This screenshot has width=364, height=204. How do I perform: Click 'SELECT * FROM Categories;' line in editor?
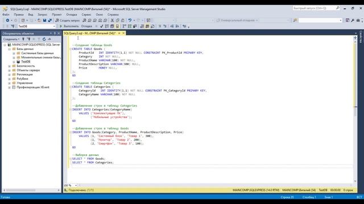tap(93, 163)
